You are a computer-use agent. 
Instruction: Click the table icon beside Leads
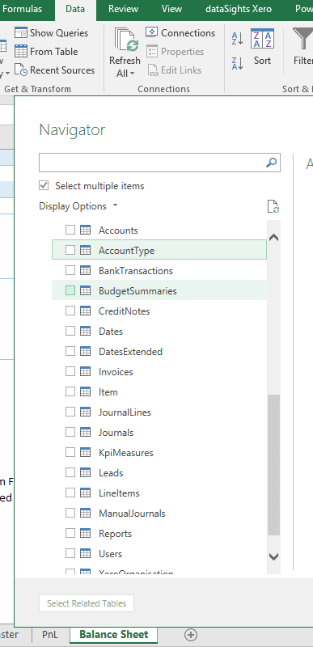pyautogui.click(x=86, y=473)
